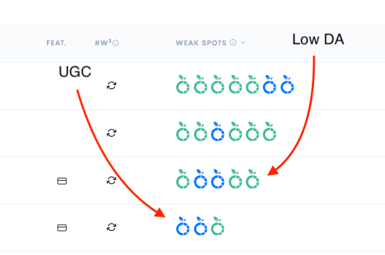This screenshot has width=385, height=255.
Task: Click the card feature icon in the fourth row
Action: [62, 228]
